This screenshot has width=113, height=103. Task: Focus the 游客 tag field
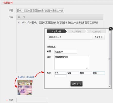(73, 73)
